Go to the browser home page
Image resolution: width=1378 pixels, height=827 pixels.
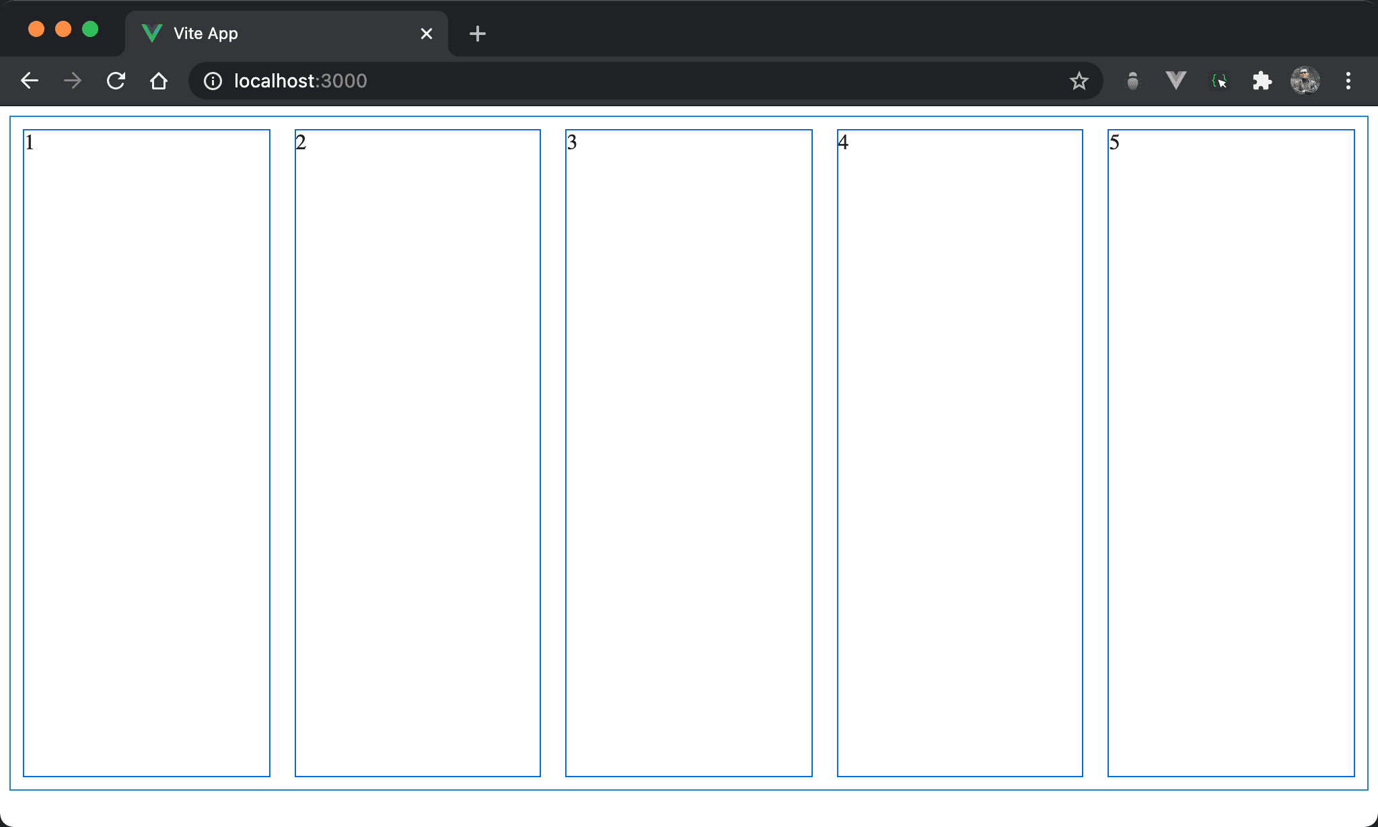point(159,81)
